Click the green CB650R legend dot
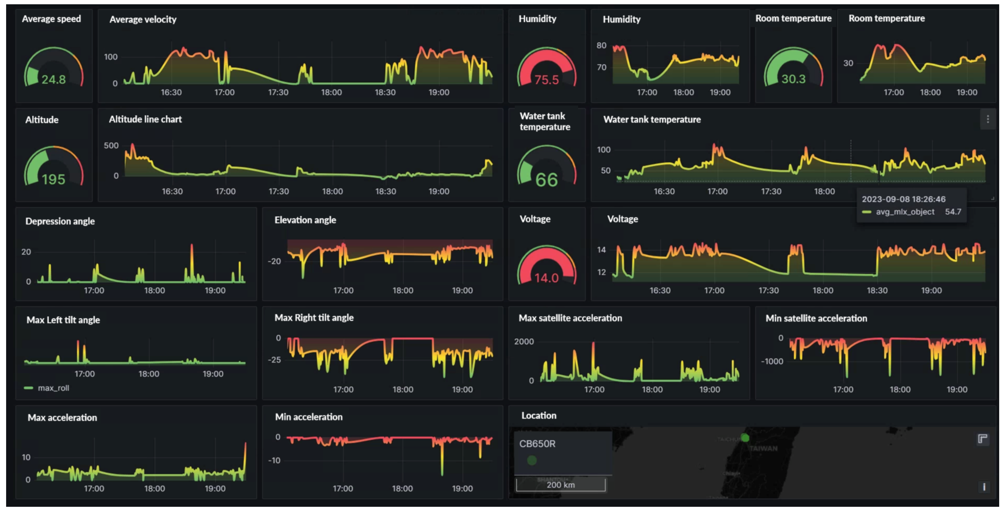Screen dimensions: 1005x512 pos(531,461)
